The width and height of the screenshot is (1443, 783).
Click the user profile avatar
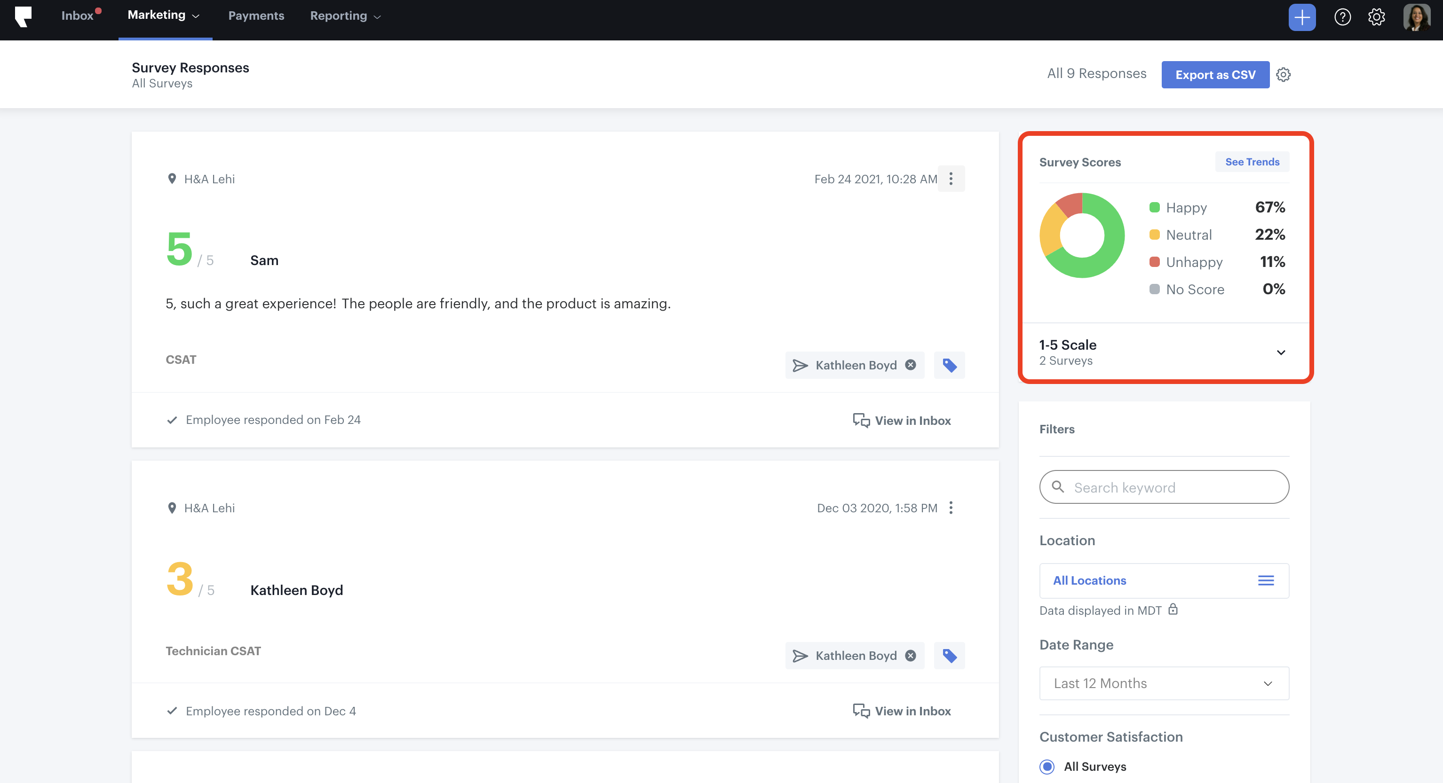click(x=1416, y=17)
